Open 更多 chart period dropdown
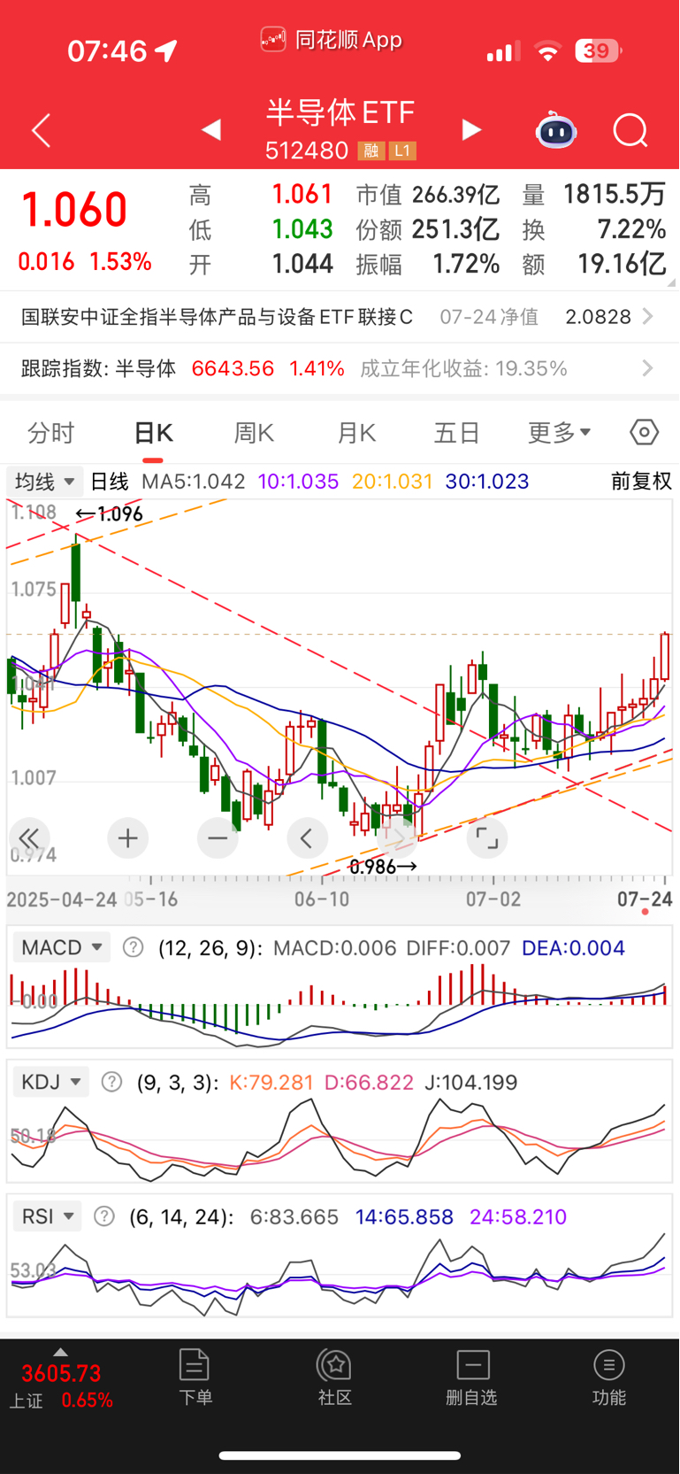This screenshot has height=1474, width=680. click(x=559, y=432)
